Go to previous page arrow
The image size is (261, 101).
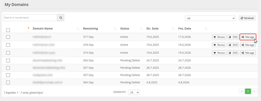point(242,91)
